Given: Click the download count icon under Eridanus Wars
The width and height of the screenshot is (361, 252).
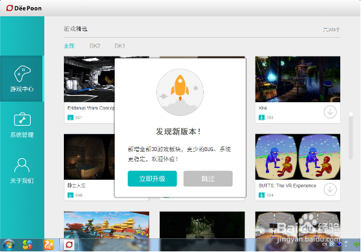Looking at the screenshot, I should click(70, 118).
